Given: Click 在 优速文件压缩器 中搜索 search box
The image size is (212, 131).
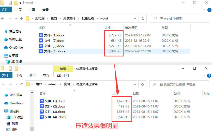Looking at the screenshot, I should pos(179,84).
